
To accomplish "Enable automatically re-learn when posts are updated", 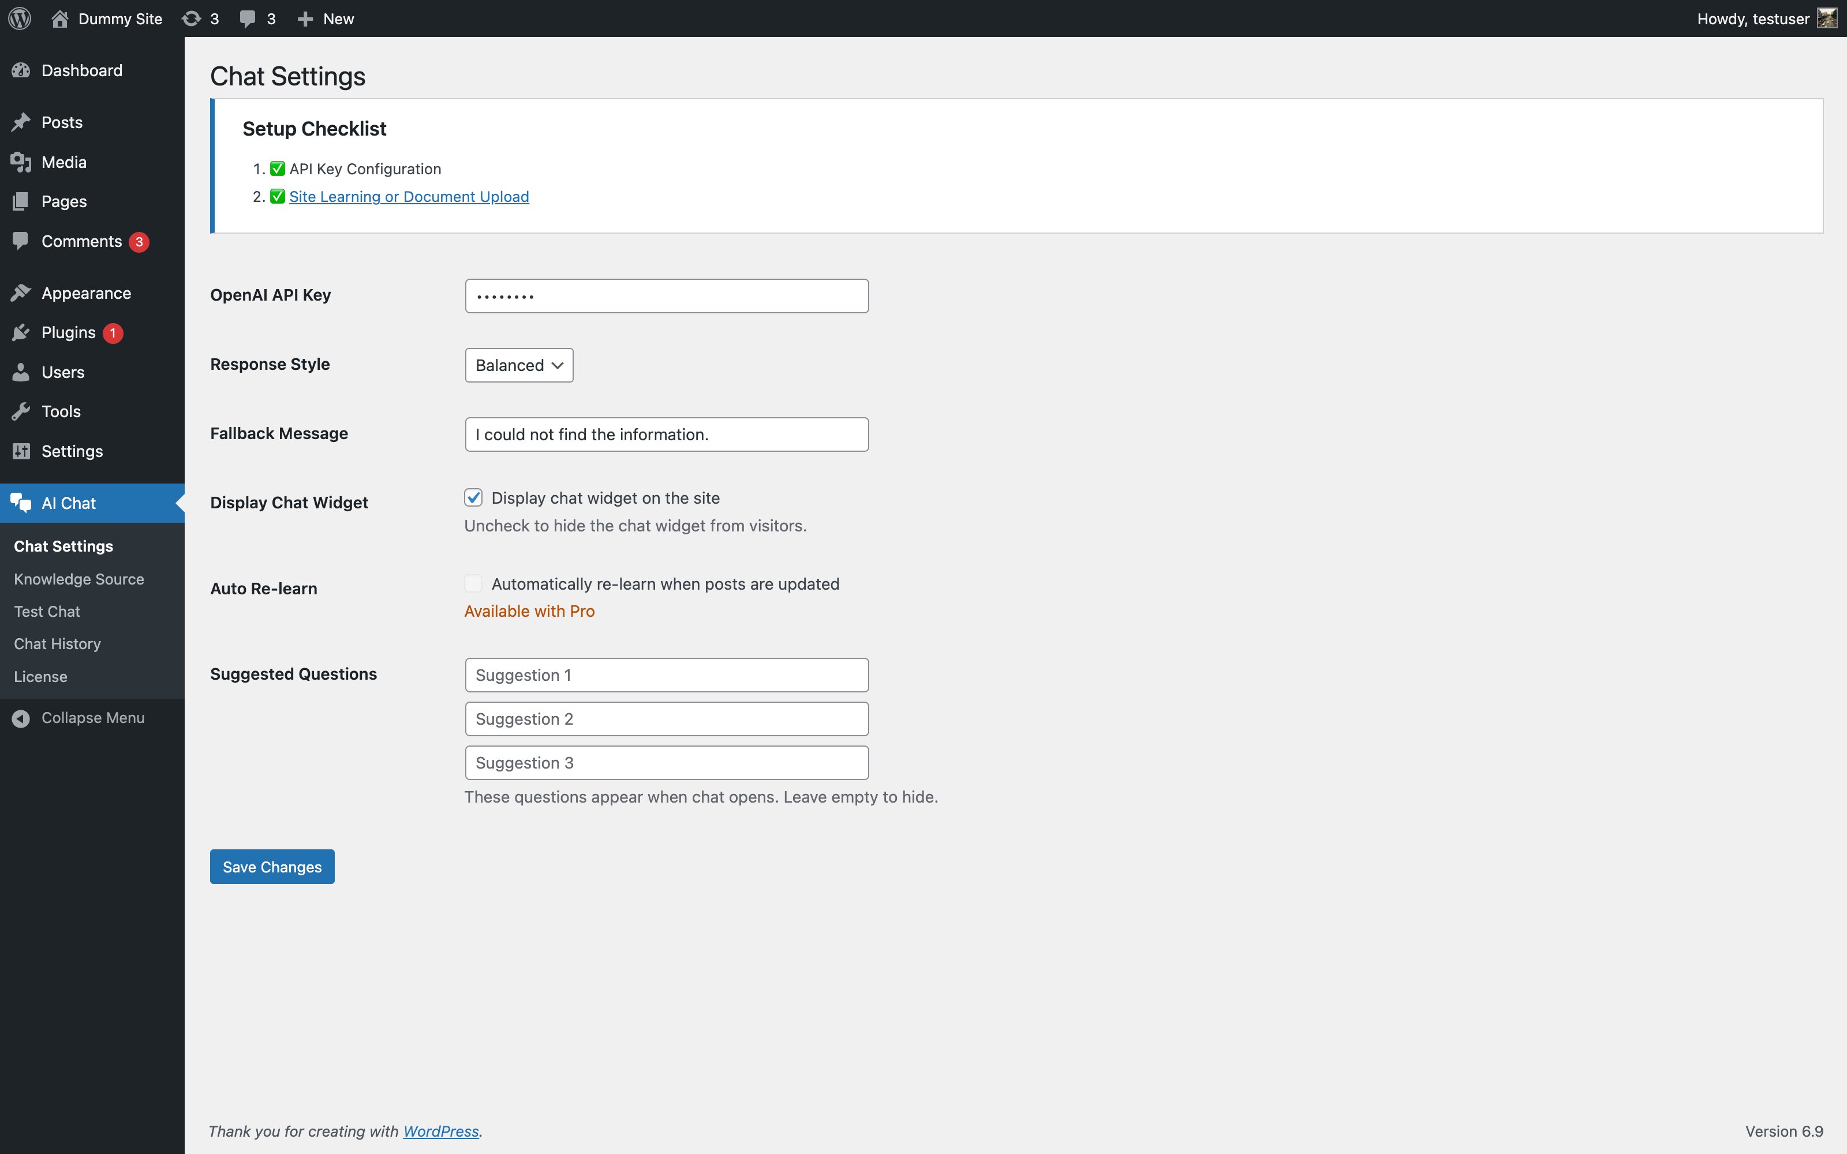I will 473,582.
